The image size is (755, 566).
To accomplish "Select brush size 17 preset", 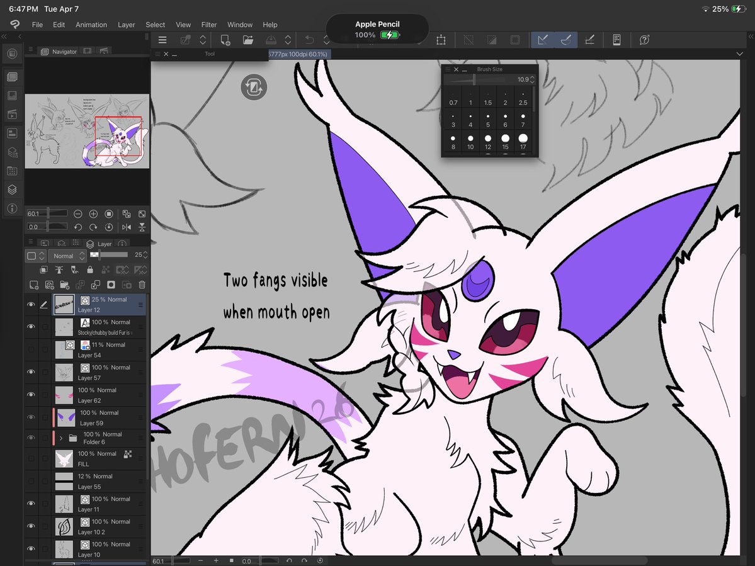I will coord(523,142).
